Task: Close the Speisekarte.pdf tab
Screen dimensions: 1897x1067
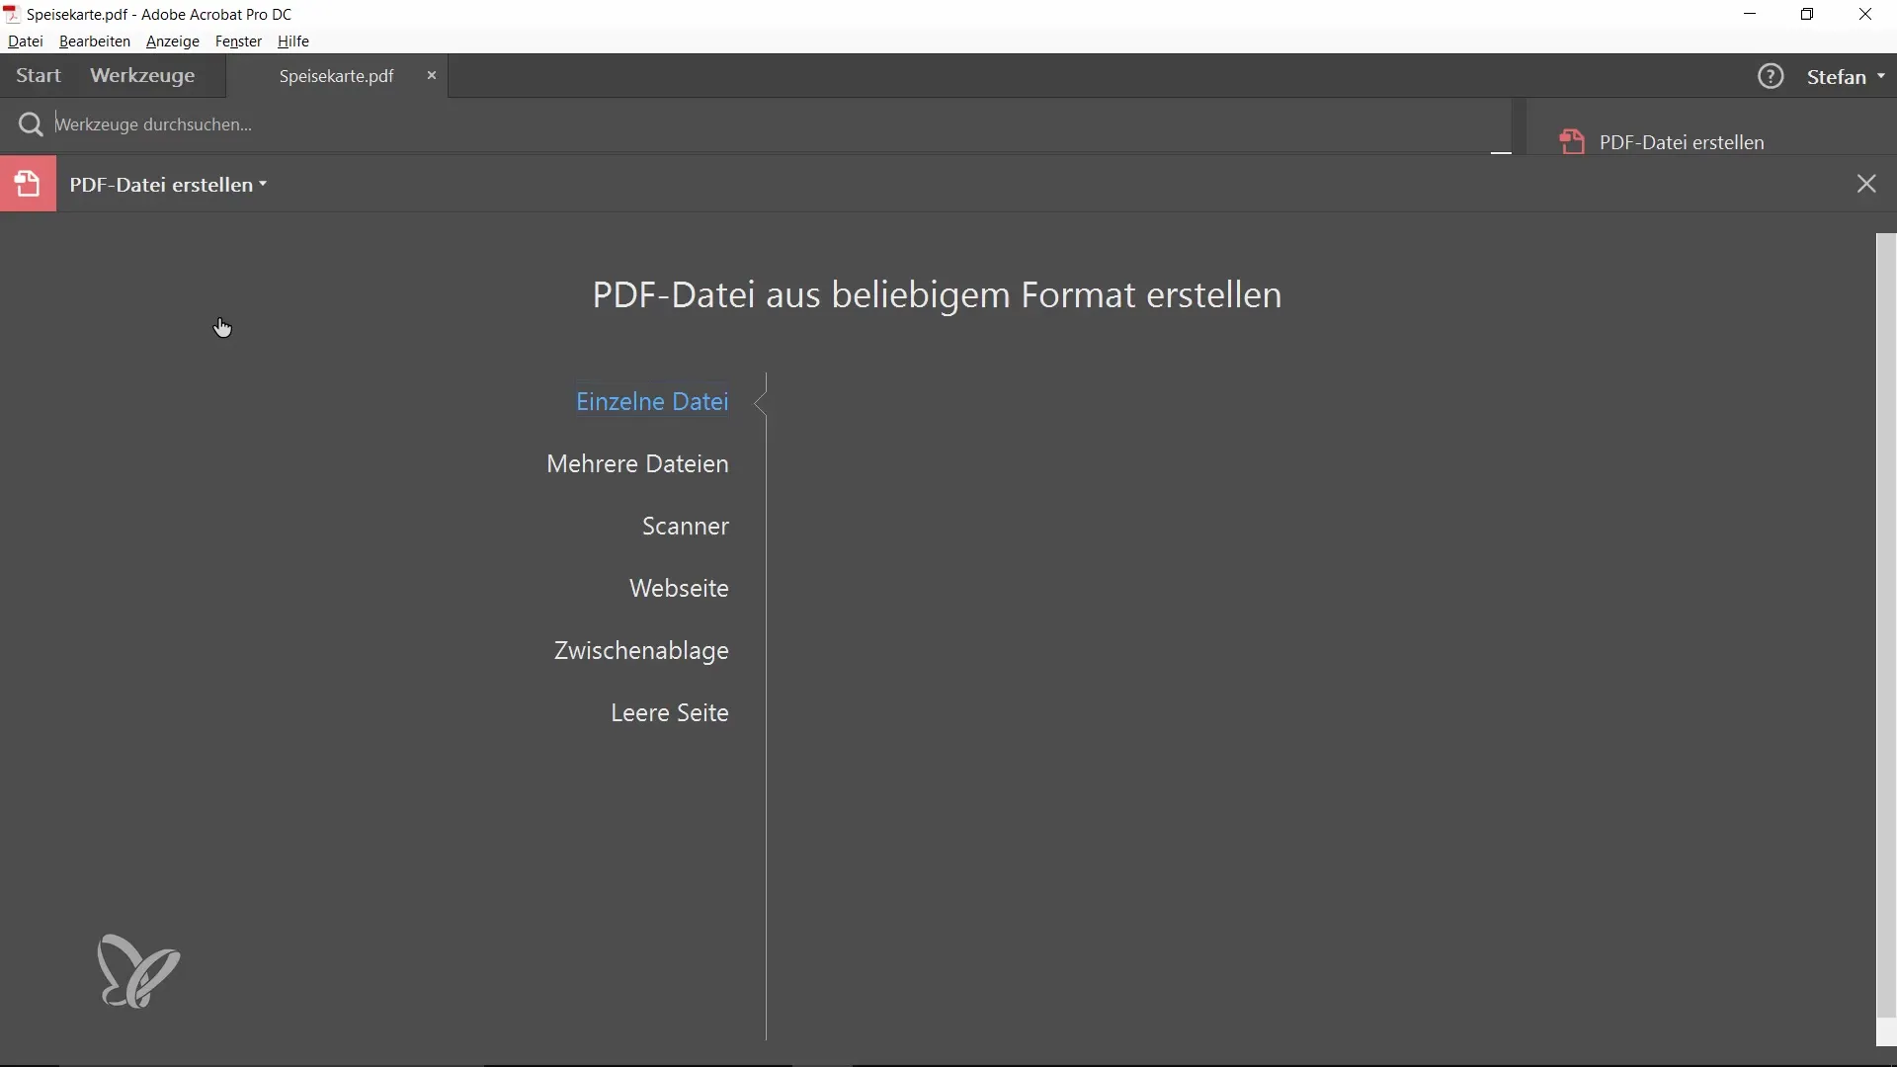Action: [432, 75]
